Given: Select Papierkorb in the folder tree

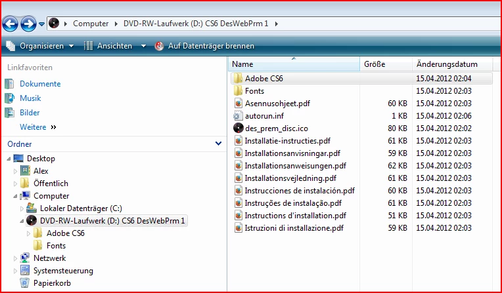Looking at the screenshot, I should pyautogui.click(x=52, y=283).
